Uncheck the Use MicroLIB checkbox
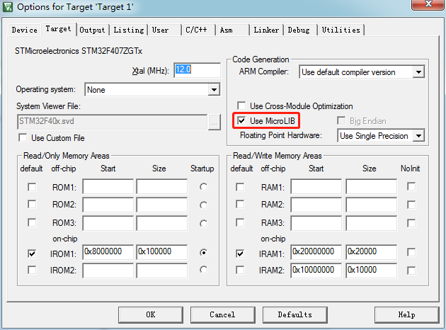 click(242, 120)
